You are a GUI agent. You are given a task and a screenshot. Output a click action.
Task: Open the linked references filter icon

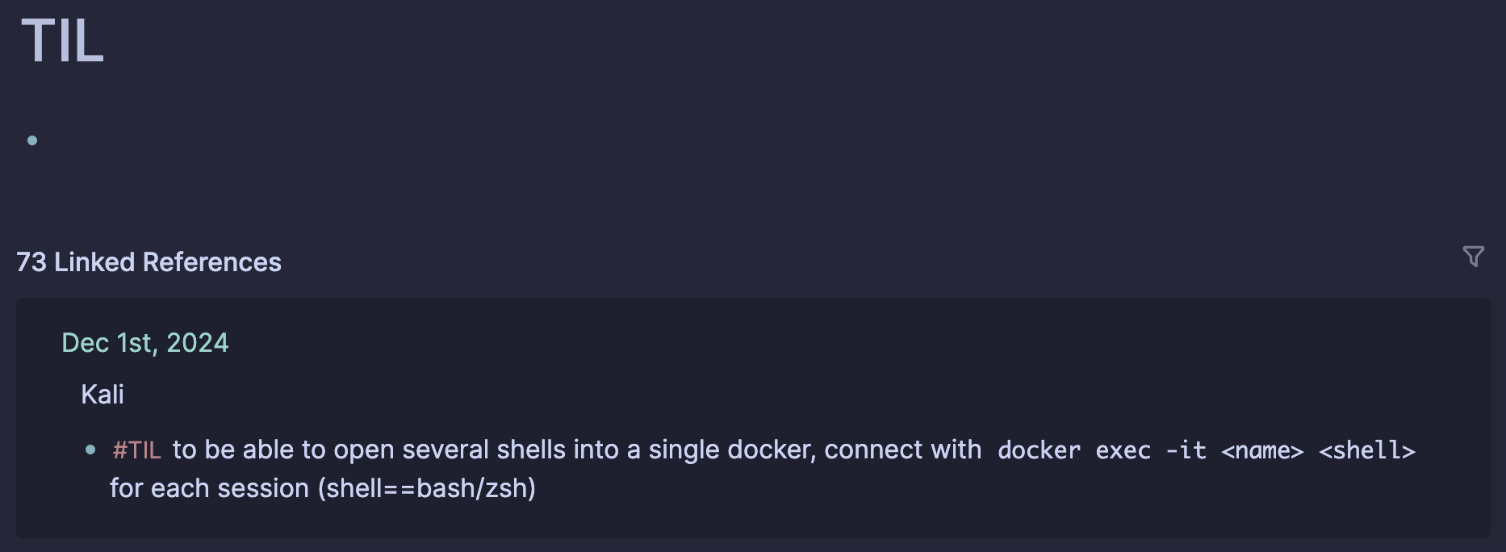[x=1473, y=257]
